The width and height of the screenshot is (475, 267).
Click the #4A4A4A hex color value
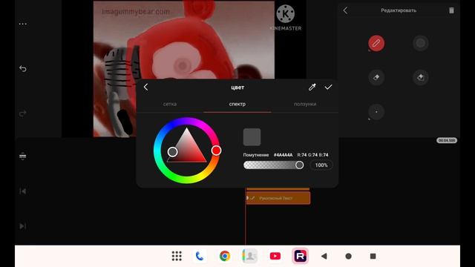pyautogui.click(x=284, y=155)
